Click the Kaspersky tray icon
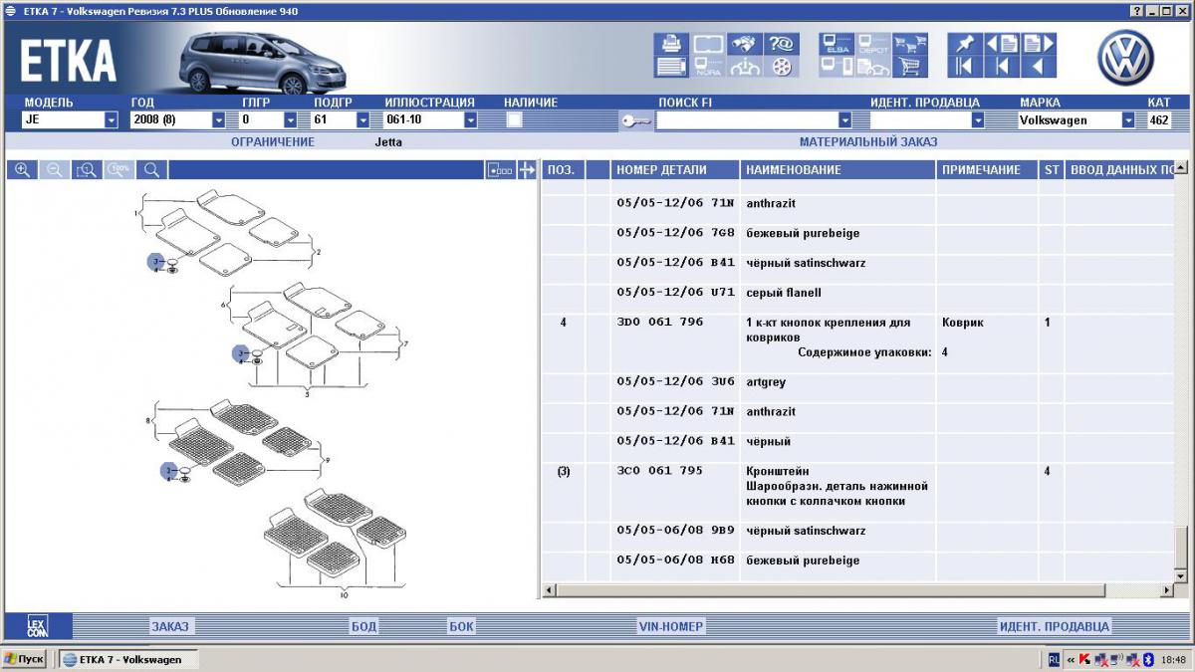 (x=1084, y=659)
